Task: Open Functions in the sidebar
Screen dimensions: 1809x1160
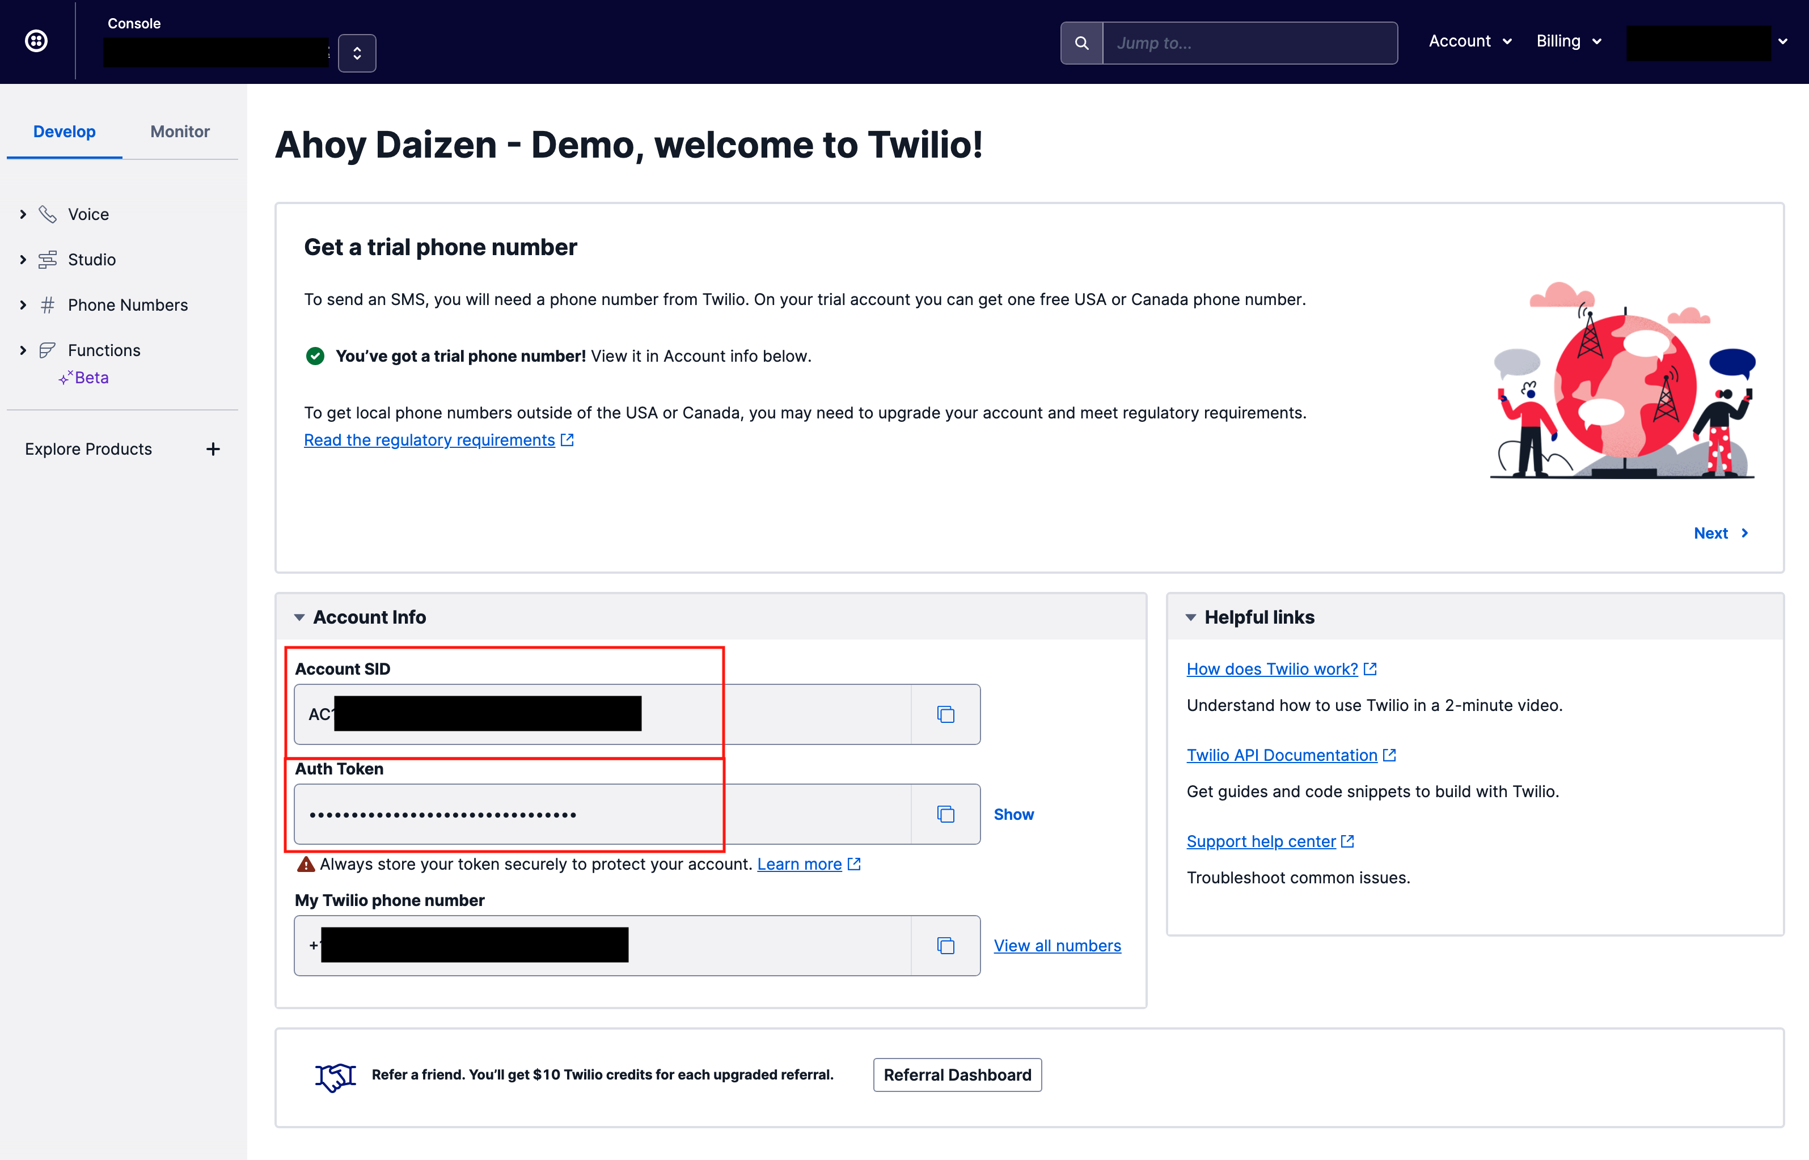Action: (x=104, y=350)
